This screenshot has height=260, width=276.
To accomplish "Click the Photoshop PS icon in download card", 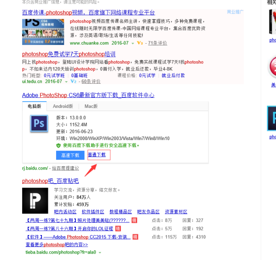I will pos(39,124).
